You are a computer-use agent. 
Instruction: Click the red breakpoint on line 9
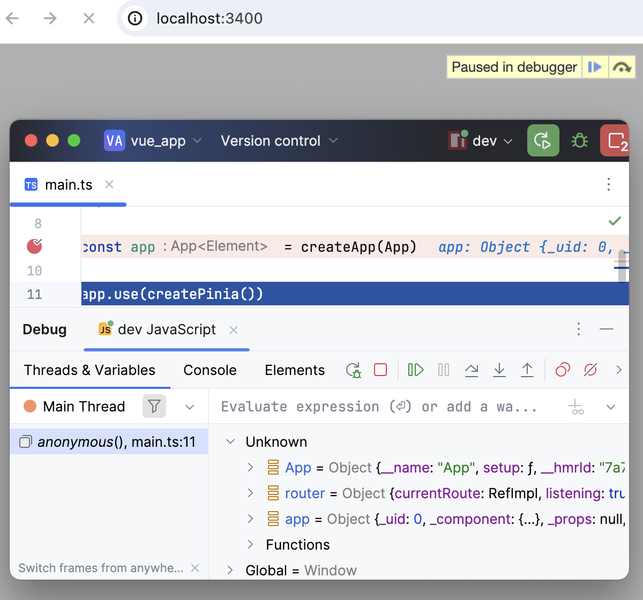click(x=34, y=246)
